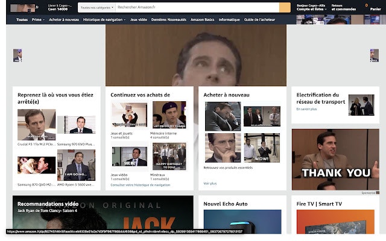Open the Samsung 870 QVO thumbnail

36,165
